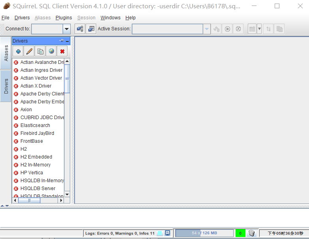Select the Actian Avalanche Driver entry
This screenshot has height=239, width=309.
[39, 62]
